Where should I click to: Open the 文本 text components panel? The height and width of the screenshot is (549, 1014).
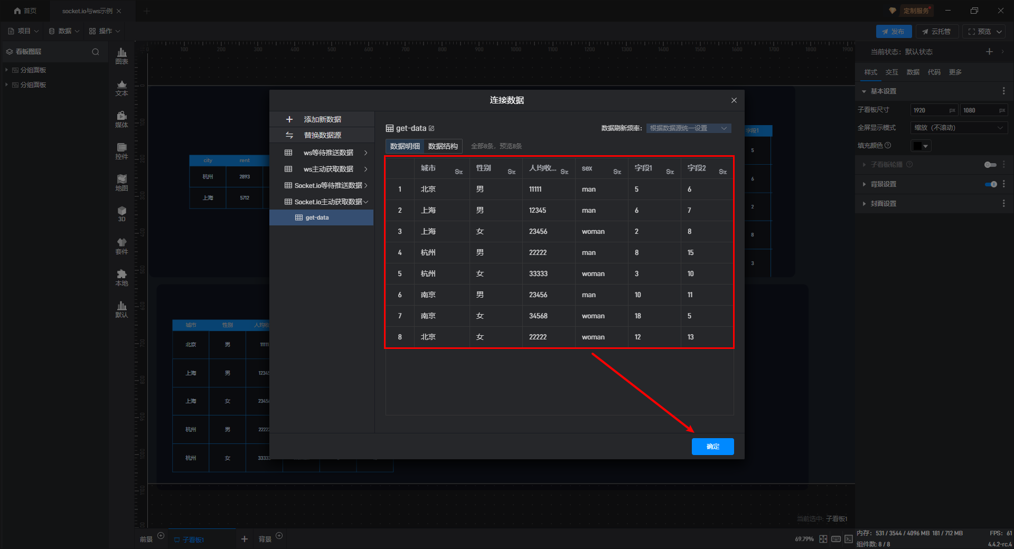click(121, 88)
